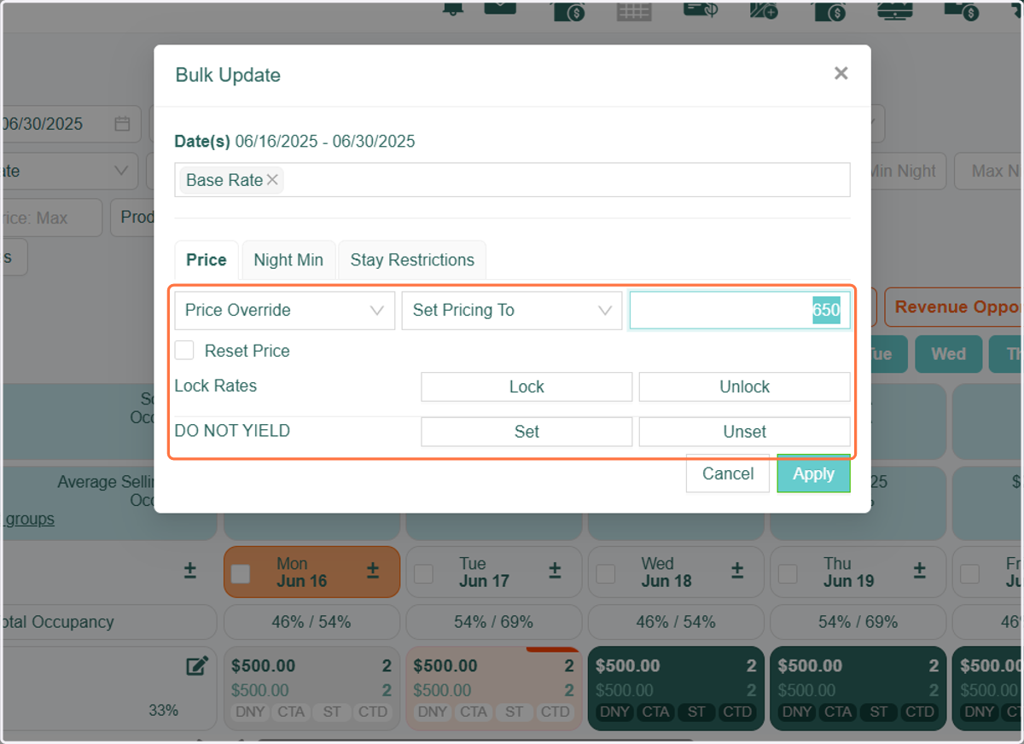Toggle CTA under Mon Jun 16

291,712
